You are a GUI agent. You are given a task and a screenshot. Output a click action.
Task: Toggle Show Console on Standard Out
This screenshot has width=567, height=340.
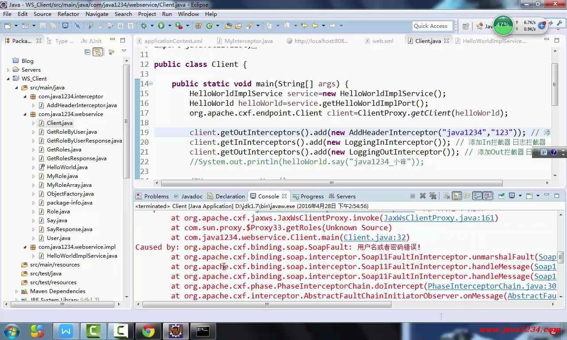[477, 196]
